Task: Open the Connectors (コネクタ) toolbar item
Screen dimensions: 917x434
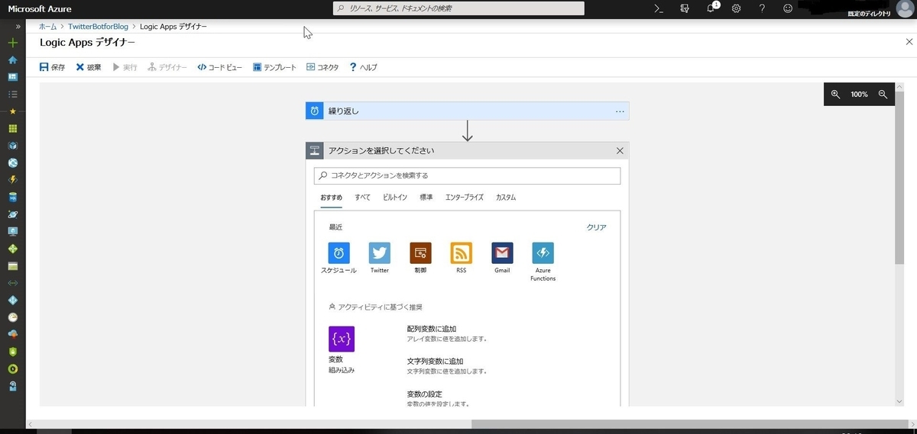Action: click(322, 67)
